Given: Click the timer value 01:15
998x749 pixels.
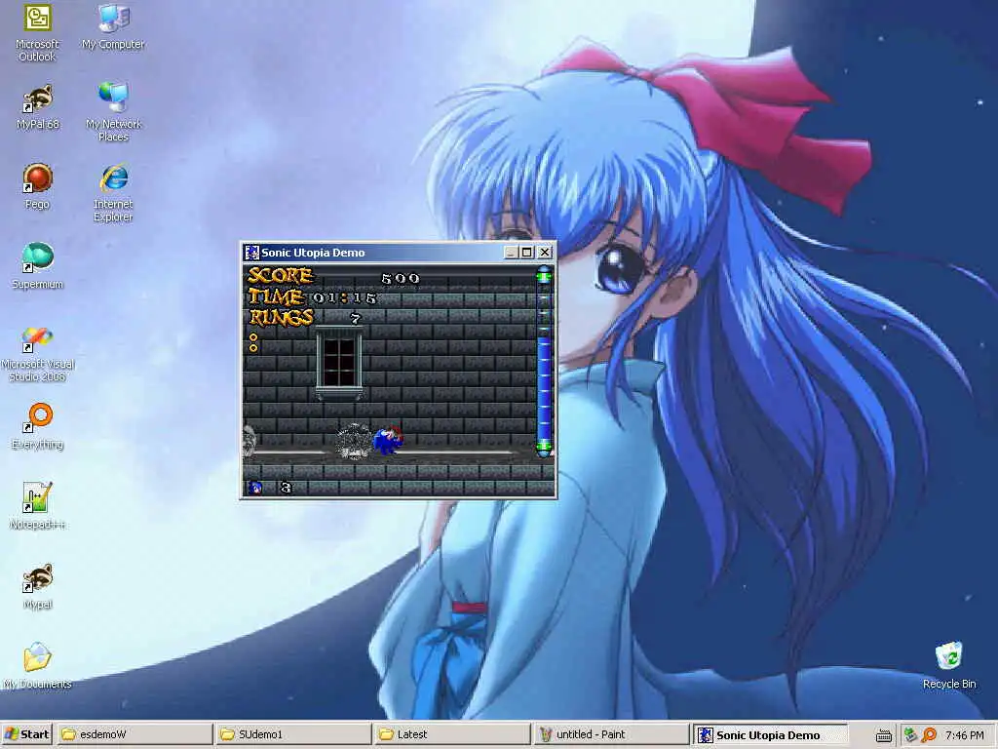Looking at the screenshot, I should 344,298.
